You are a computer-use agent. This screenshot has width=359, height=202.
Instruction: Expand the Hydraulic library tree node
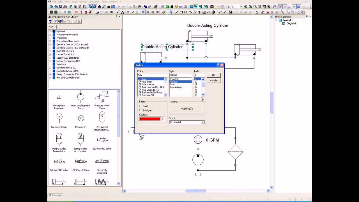point(50,31)
